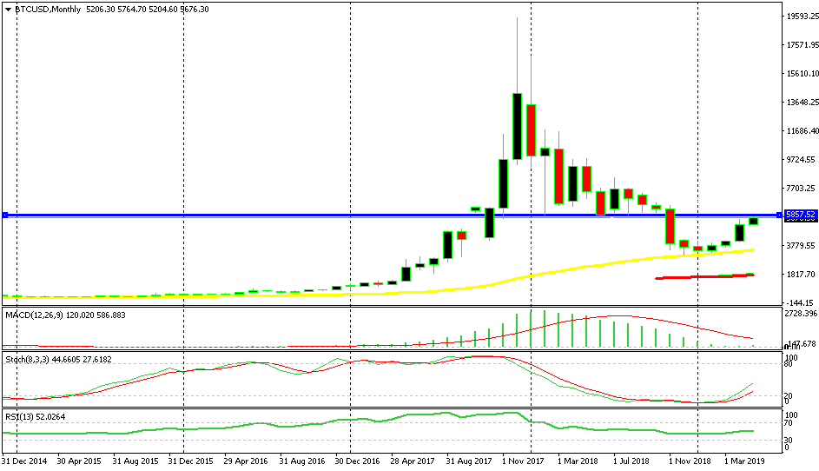
Task: Click the 11686.40 price axis label
Action: coord(802,130)
